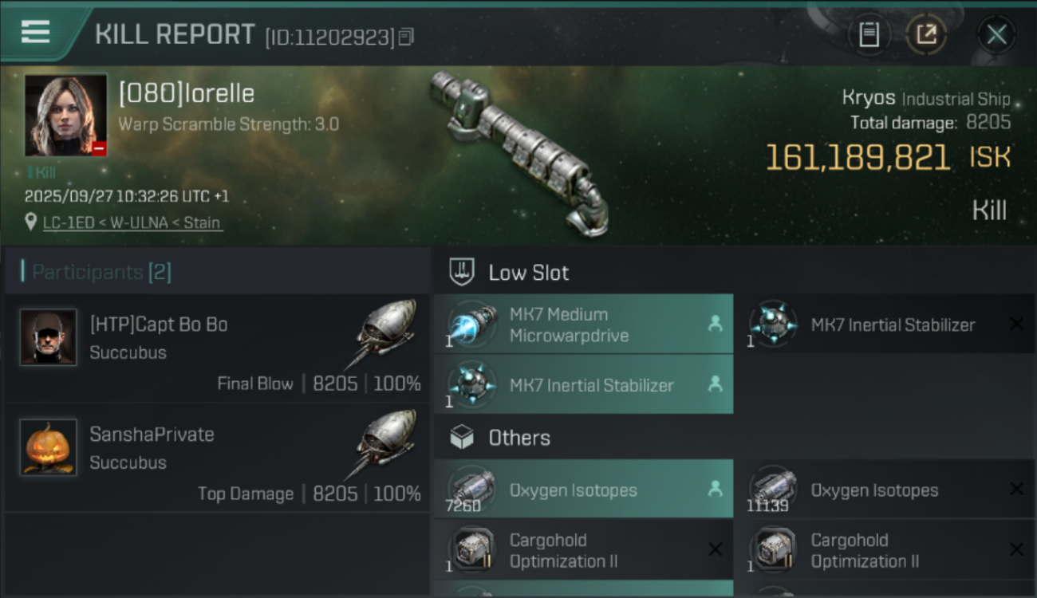Image resolution: width=1037 pixels, height=598 pixels.
Task: View the Kryos ship image
Action: pyautogui.click(x=518, y=151)
